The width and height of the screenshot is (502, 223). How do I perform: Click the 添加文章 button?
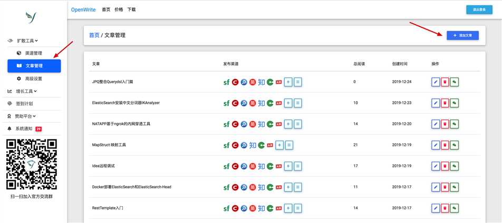point(462,35)
